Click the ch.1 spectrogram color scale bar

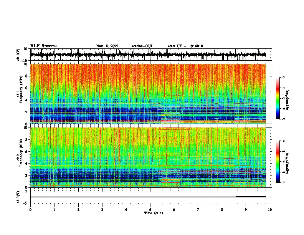278,98
